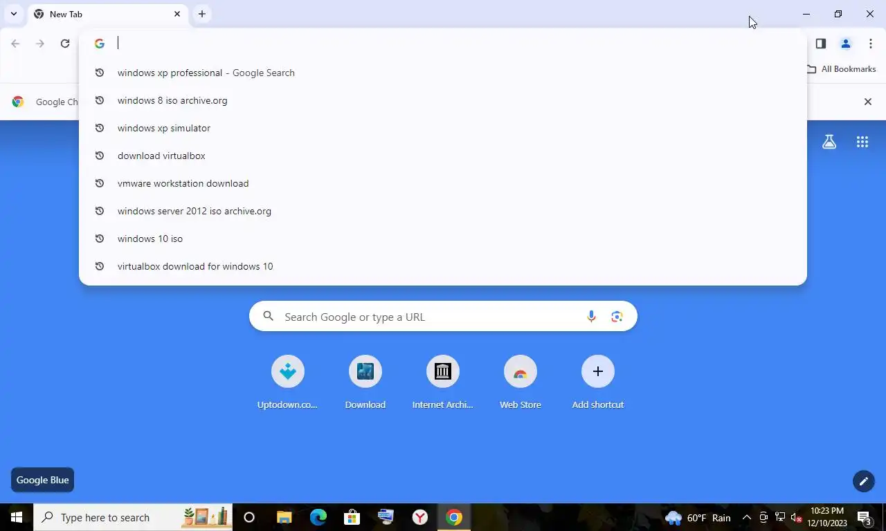Screen dimensions: 886x531
Task: Open a new tab with the plus button
Action: (x=202, y=14)
